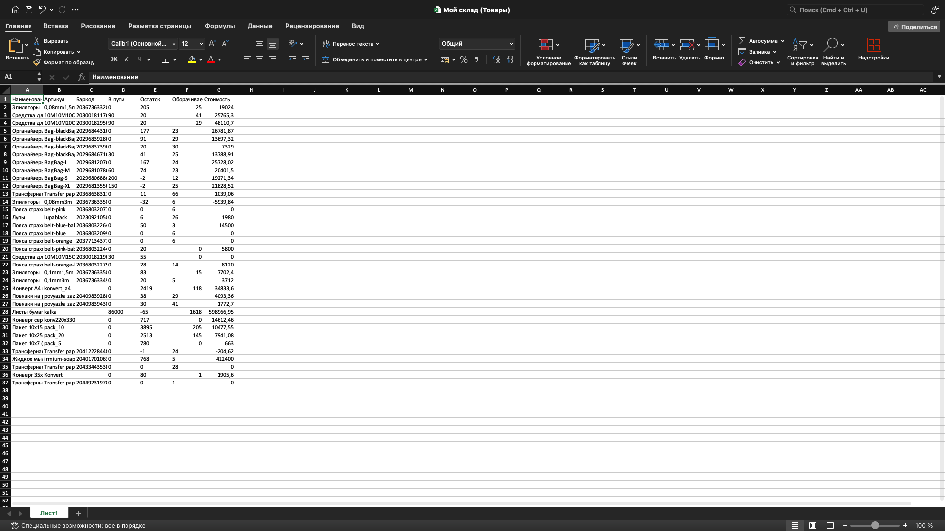The width and height of the screenshot is (945, 531).
Task: Toggle bold formatting (Ж)
Action: click(x=114, y=59)
